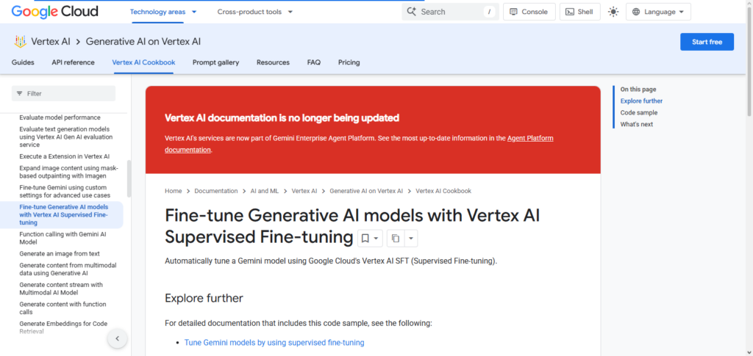753x356 pixels.
Task: Open Function calling with Gemini AI Model
Action: coord(63,238)
